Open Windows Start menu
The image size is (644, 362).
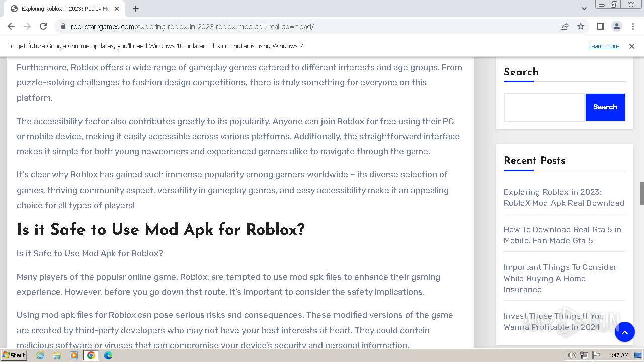14,355
